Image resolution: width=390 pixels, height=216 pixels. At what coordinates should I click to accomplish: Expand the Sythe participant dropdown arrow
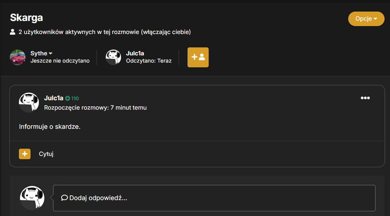coord(50,54)
